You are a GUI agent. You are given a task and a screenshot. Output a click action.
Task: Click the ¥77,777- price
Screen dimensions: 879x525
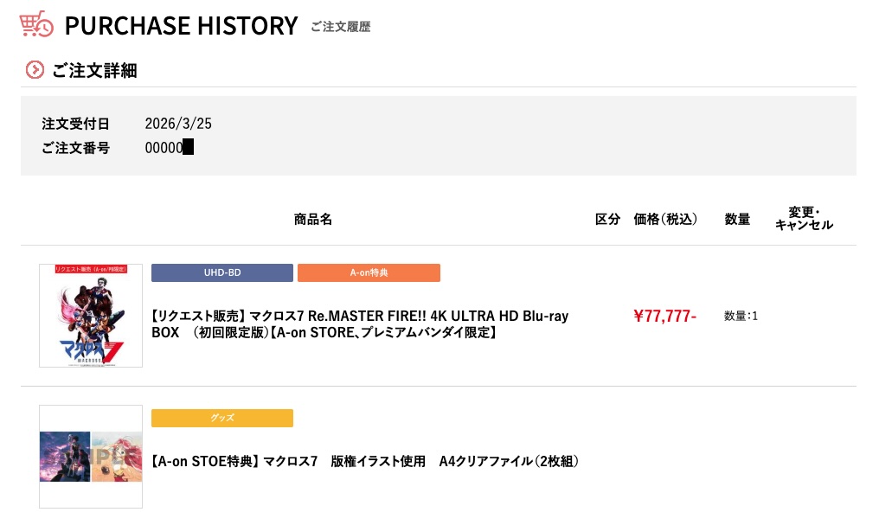point(664,316)
